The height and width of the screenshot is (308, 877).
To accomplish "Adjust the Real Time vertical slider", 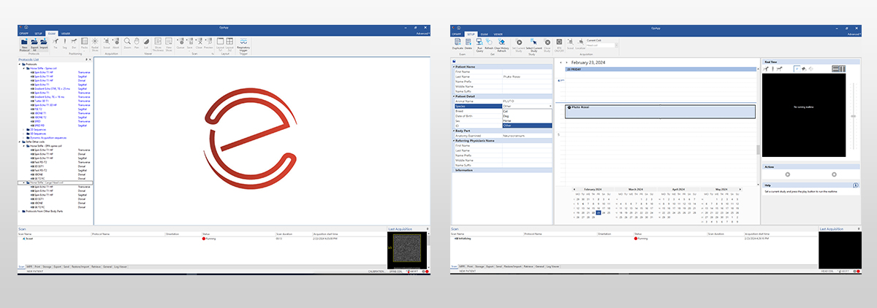I will pos(853,115).
